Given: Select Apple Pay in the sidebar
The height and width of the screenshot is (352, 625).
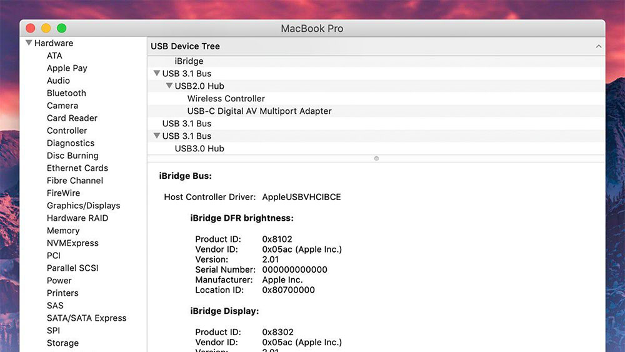Looking at the screenshot, I should point(67,68).
